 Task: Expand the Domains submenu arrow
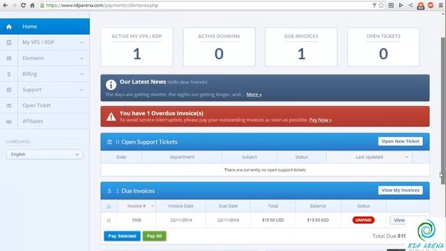click(x=82, y=59)
